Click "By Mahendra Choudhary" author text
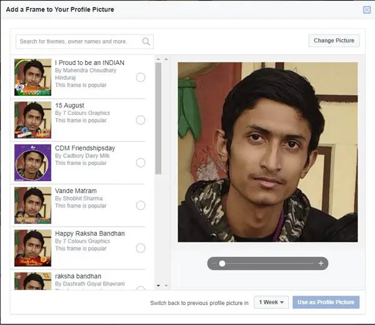Screen dimensions: 375x325 [x=86, y=70]
